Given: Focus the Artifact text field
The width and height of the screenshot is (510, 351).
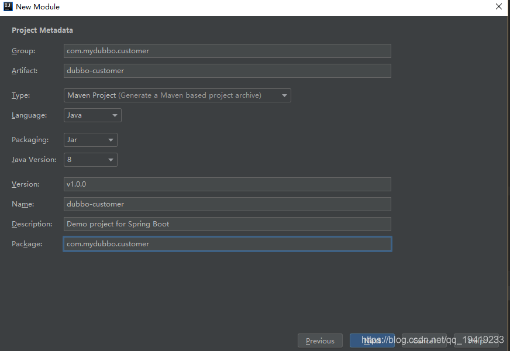Looking at the screenshot, I should coord(228,71).
